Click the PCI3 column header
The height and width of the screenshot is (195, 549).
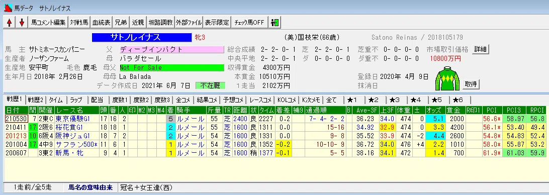click(513, 110)
